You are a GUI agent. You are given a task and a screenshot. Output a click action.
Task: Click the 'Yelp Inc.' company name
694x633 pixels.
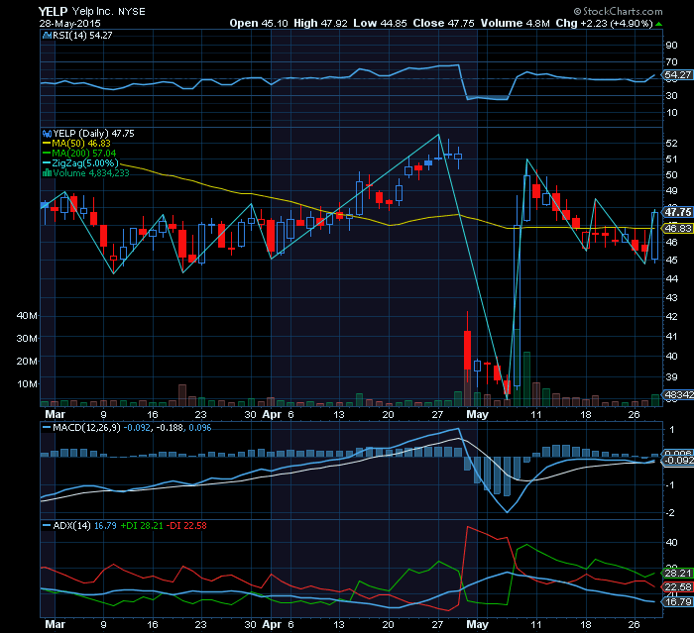pos(93,12)
